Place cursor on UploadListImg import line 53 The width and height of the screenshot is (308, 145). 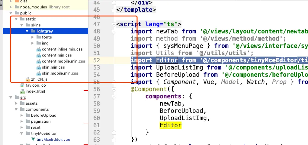[220, 67]
